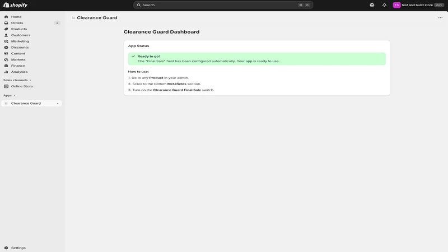Image resolution: width=448 pixels, height=252 pixels.
Task: Click the Markets globe icon
Action: coord(6,59)
